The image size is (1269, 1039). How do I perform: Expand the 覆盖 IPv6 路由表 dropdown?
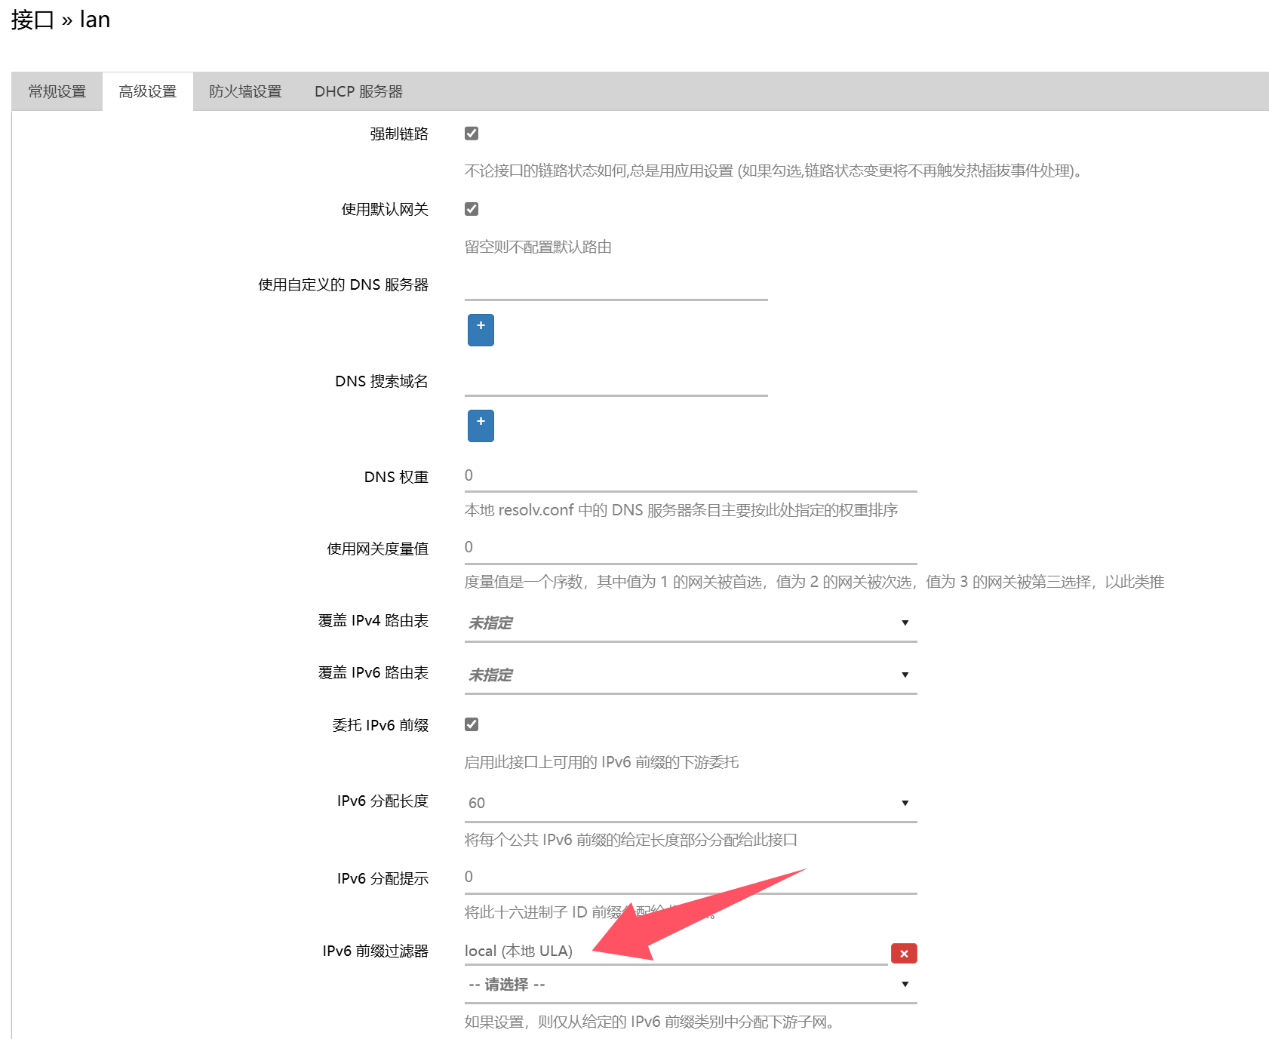(x=687, y=674)
